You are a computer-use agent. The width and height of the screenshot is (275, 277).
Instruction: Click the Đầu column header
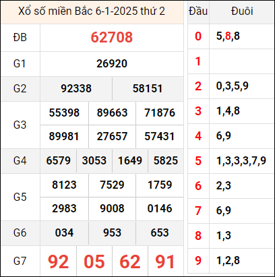tap(198, 11)
